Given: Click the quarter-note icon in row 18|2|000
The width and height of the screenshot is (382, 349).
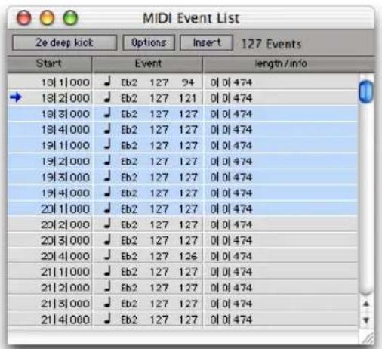Looking at the screenshot, I should pos(107,97).
